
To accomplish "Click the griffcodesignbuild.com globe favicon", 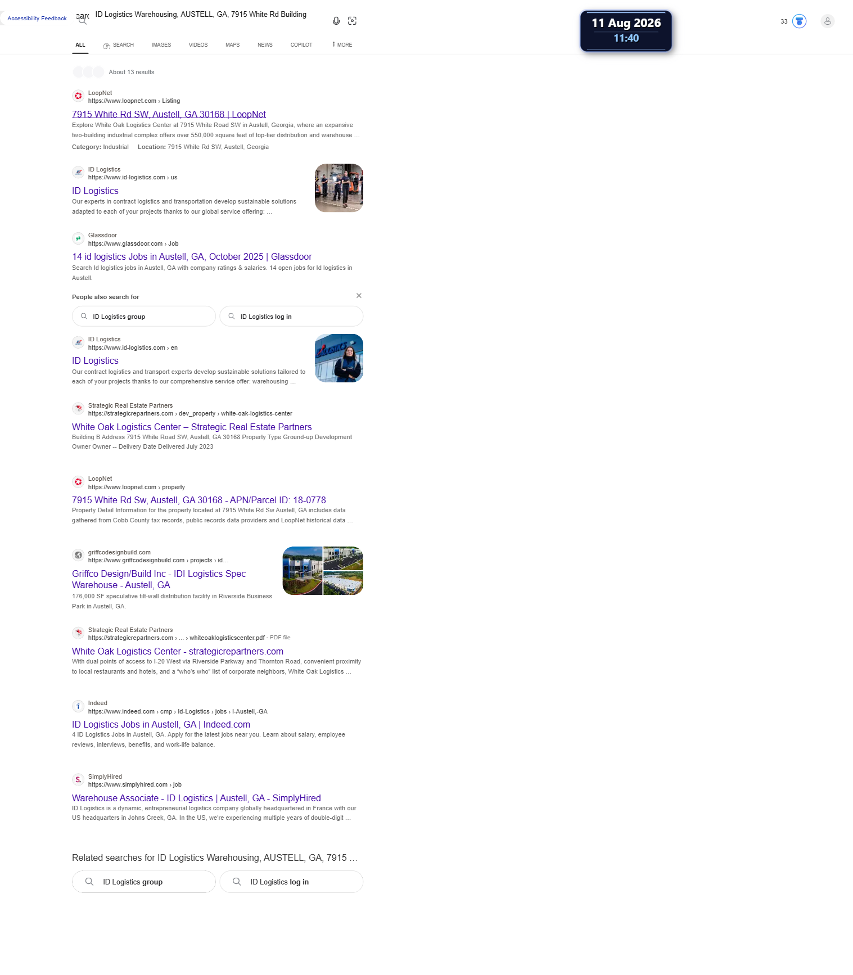I will (78, 556).
